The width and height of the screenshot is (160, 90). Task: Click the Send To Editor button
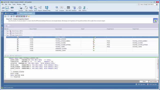[153, 81]
